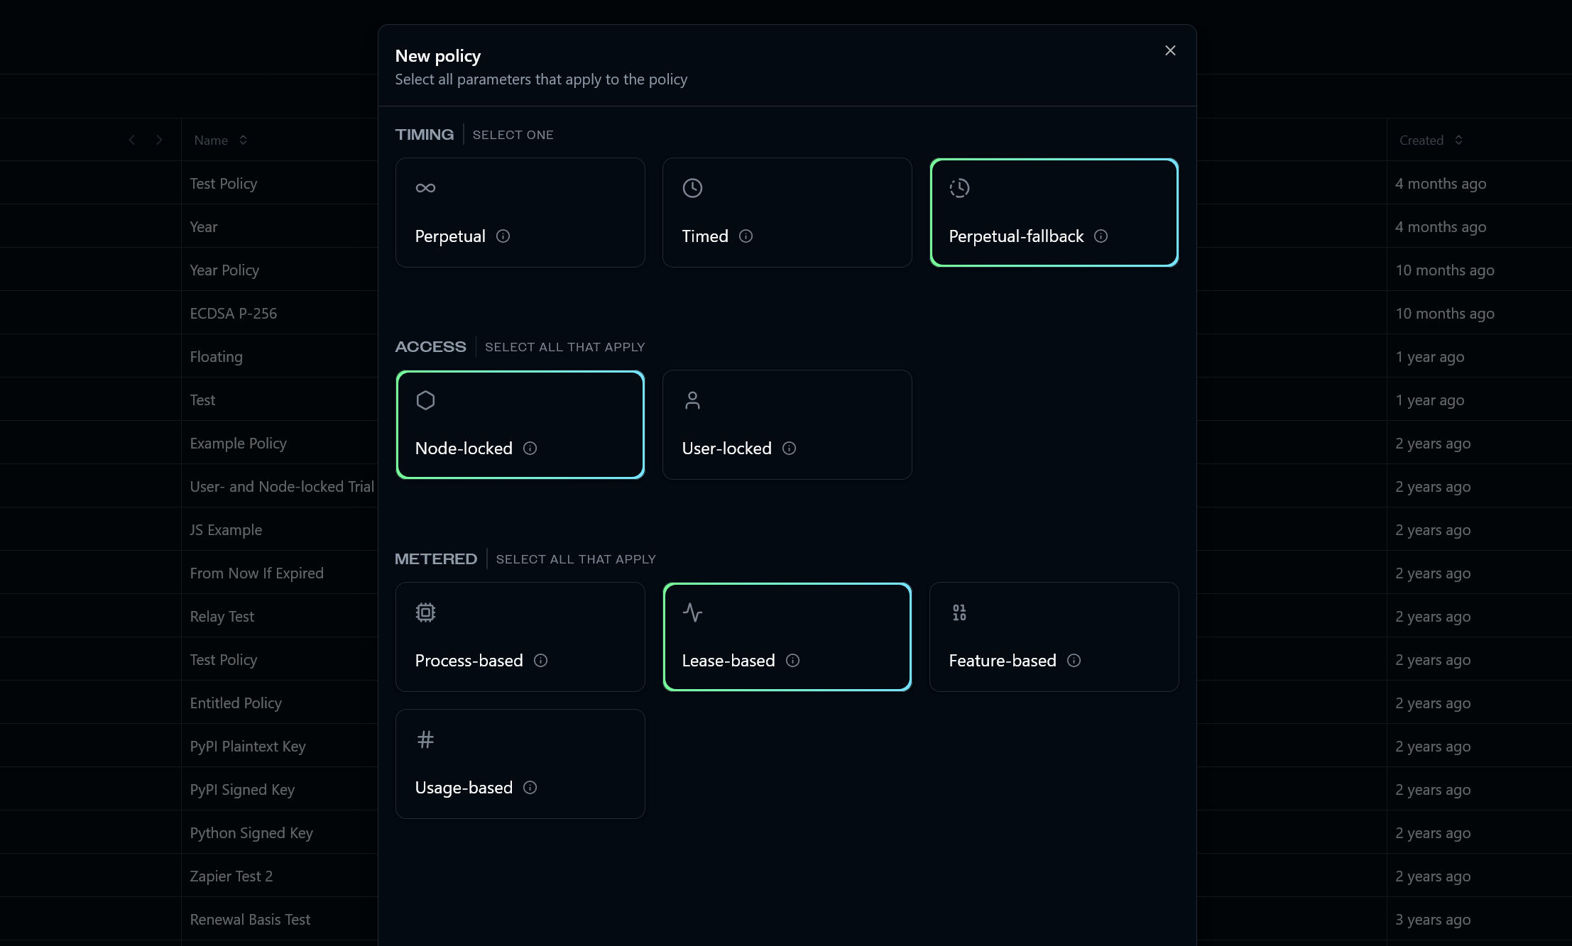Toggle the Feature-based metered card
The image size is (1572, 946).
coord(1054,637)
